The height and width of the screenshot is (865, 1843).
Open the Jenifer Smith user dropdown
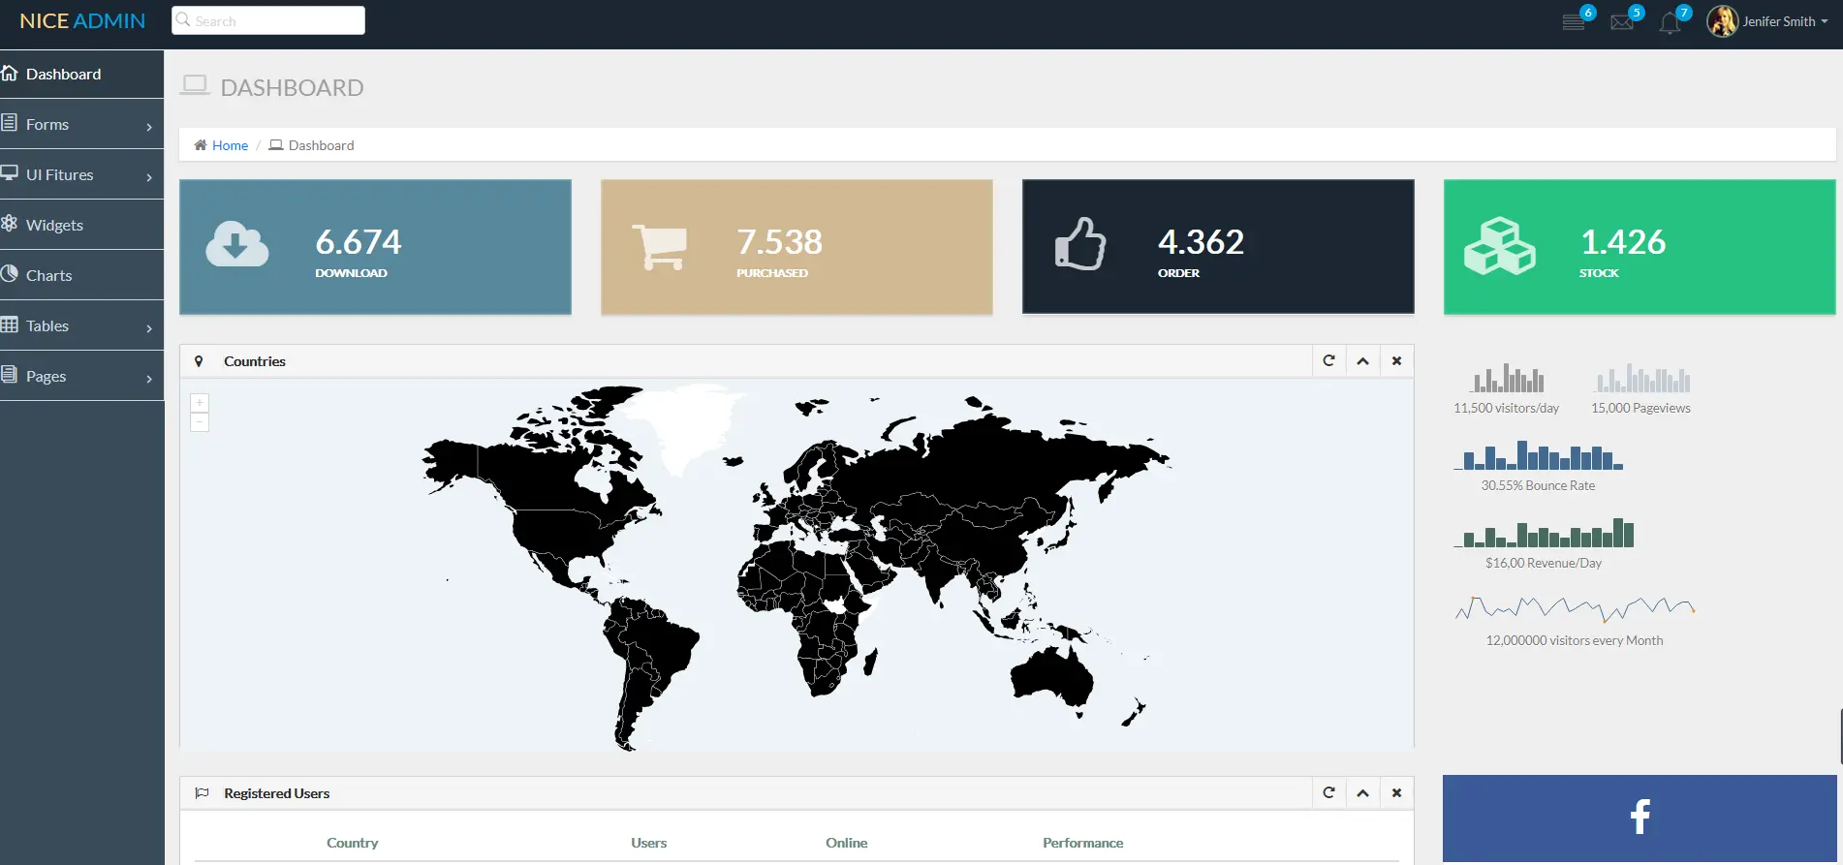click(x=1785, y=21)
